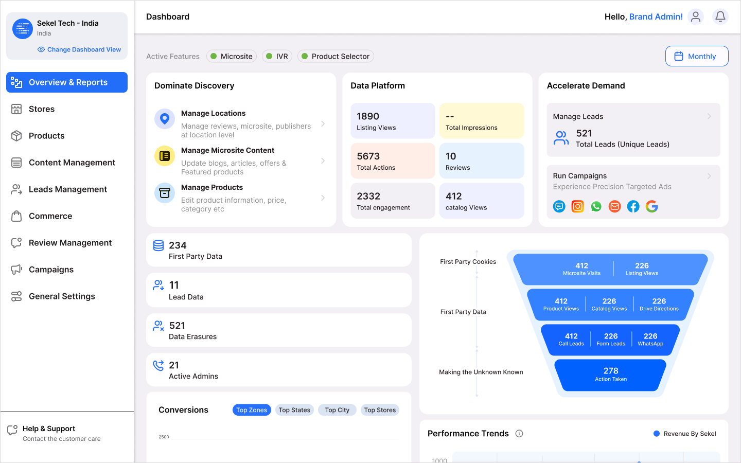This screenshot has width=741, height=463.
Task: Click the notification bell icon
Action: pos(720,17)
